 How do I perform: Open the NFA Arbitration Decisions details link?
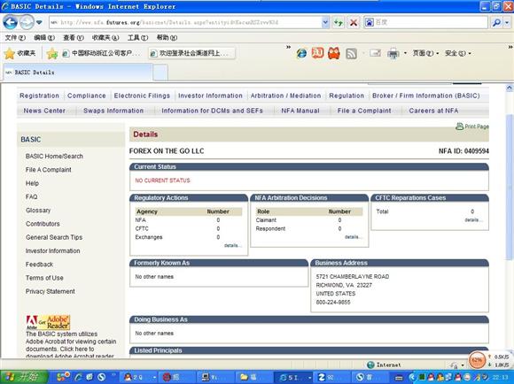(x=353, y=237)
